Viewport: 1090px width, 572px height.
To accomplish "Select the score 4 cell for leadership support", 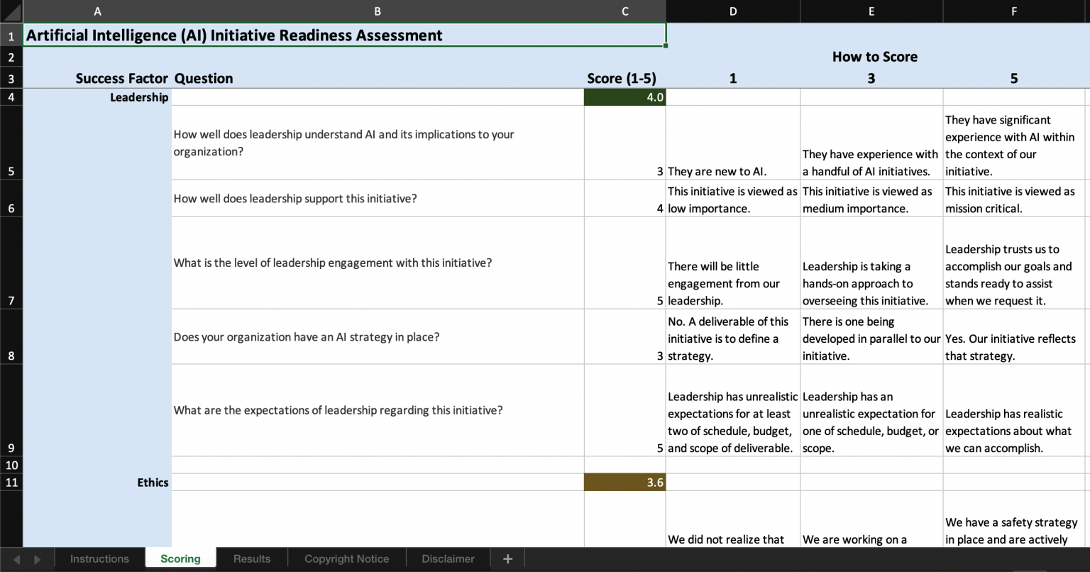I will coord(624,199).
